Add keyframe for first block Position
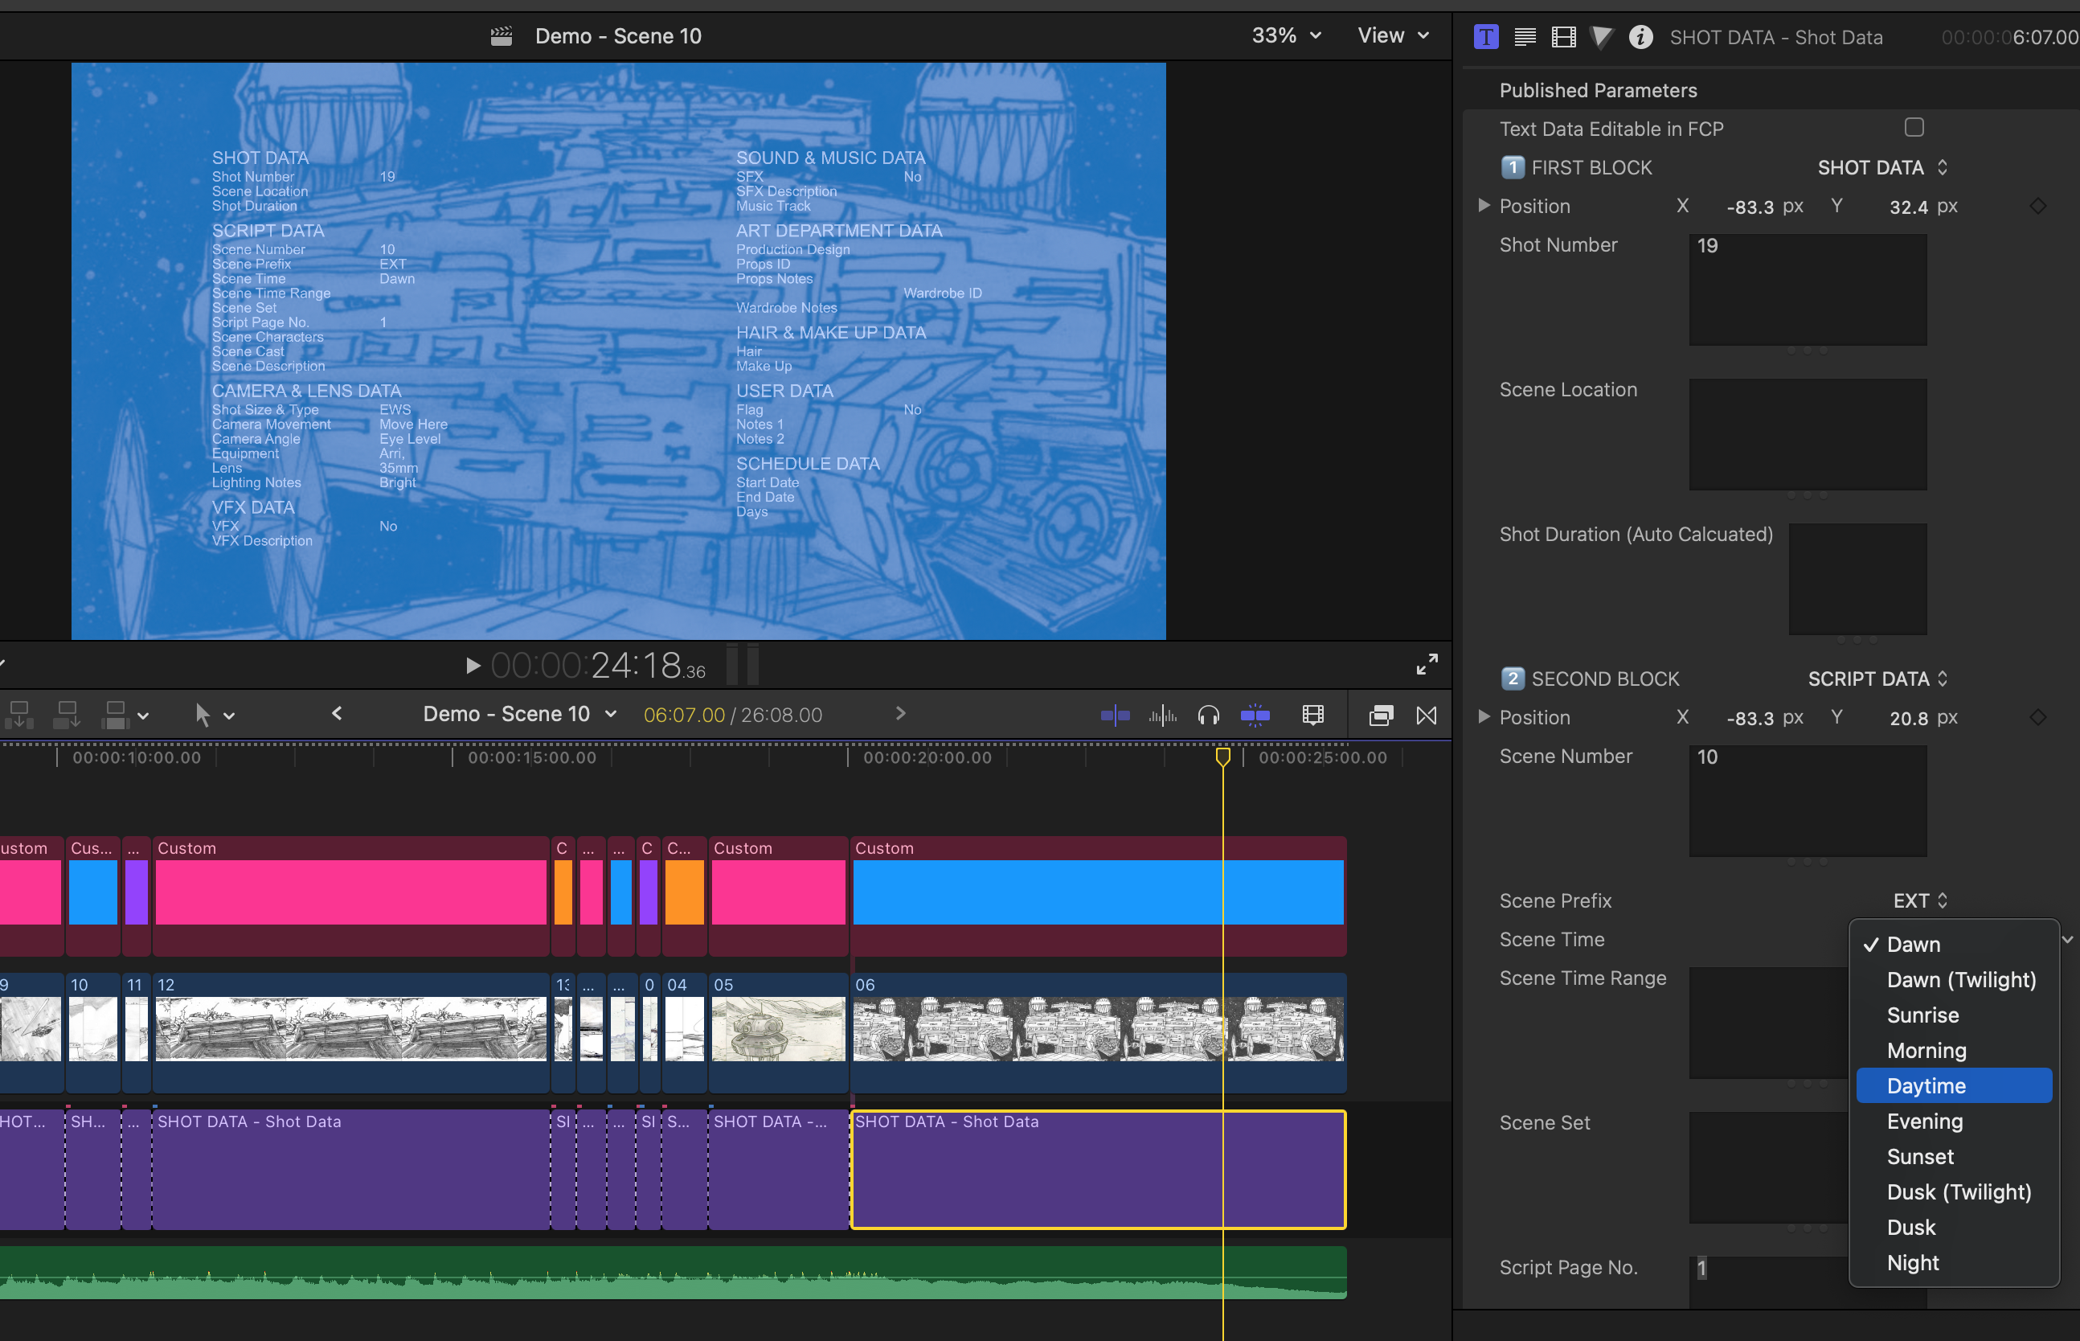The image size is (2080, 1341). point(2038,207)
